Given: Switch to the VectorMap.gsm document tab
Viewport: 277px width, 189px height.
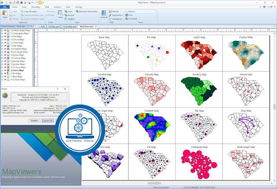Looking at the screenshot, I should pyautogui.click(x=70, y=26).
